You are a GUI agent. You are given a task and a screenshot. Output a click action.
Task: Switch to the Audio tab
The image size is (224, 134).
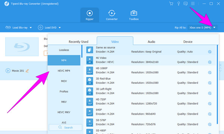[x=152, y=42]
